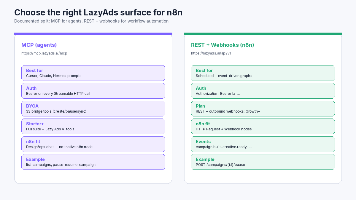Click the title 'Choose the right LazyAds surface for n8n'

pos(98,12)
